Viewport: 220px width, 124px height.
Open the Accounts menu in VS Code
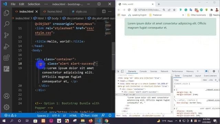point(7,96)
